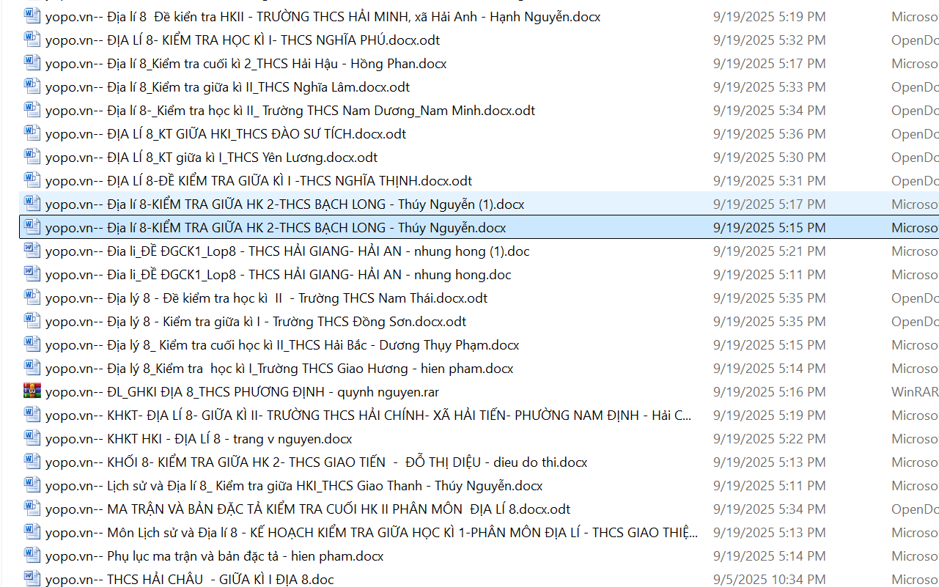Select the BẠCH LONG Thúy Nguyễn (1).docx file
The image size is (939, 587).
point(284,204)
